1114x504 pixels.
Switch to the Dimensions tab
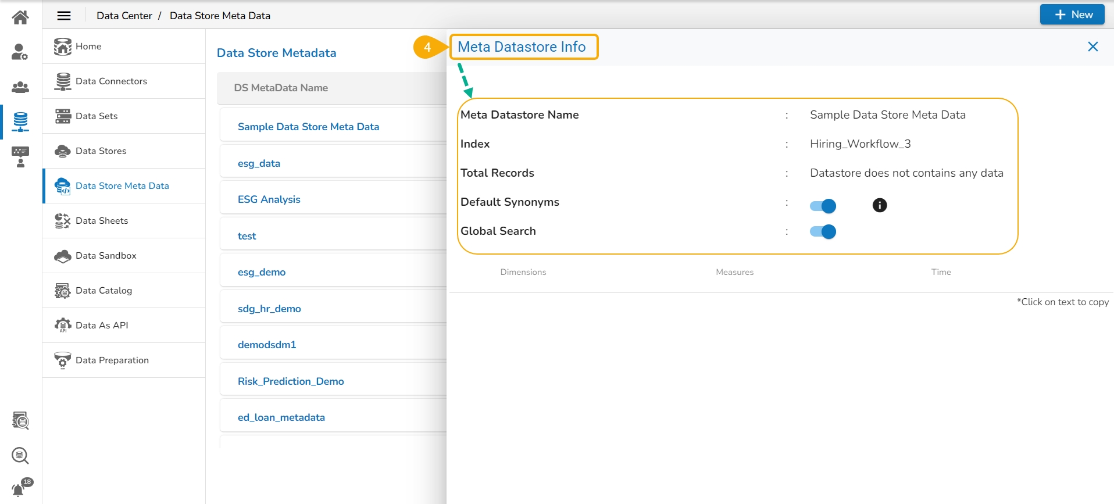point(523,272)
